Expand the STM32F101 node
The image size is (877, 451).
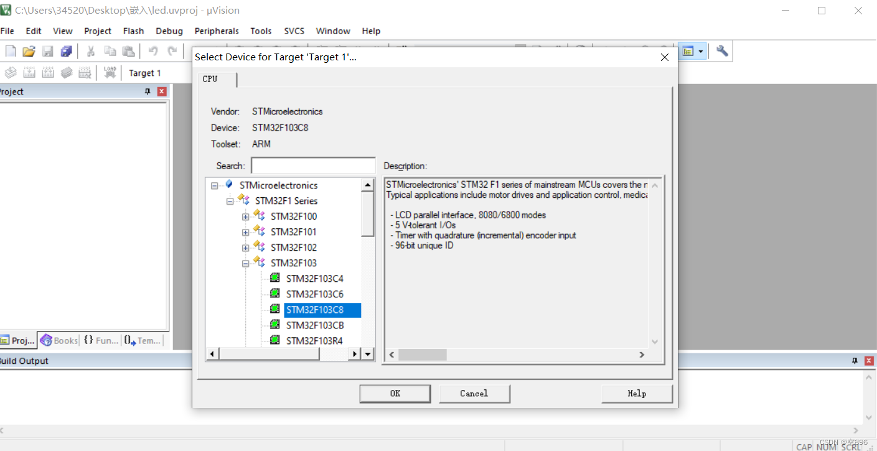(x=245, y=232)
